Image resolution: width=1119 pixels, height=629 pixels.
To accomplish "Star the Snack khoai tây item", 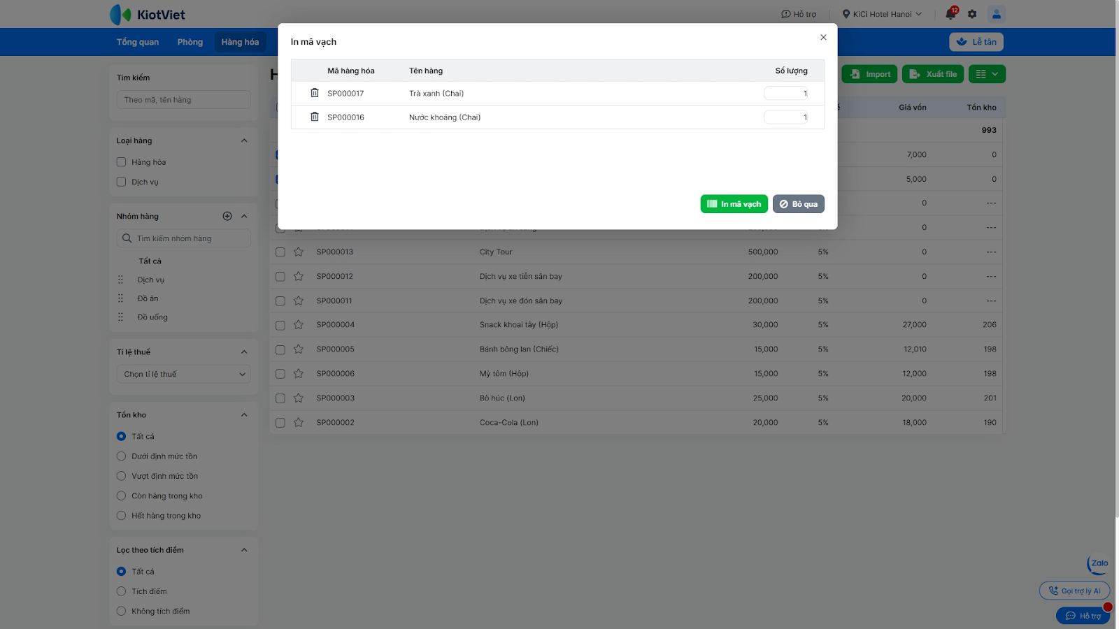I will click(299, 324).
